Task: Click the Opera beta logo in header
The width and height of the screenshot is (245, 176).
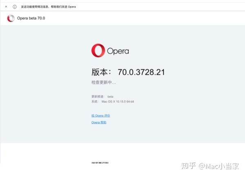Action: coord(11,18)
